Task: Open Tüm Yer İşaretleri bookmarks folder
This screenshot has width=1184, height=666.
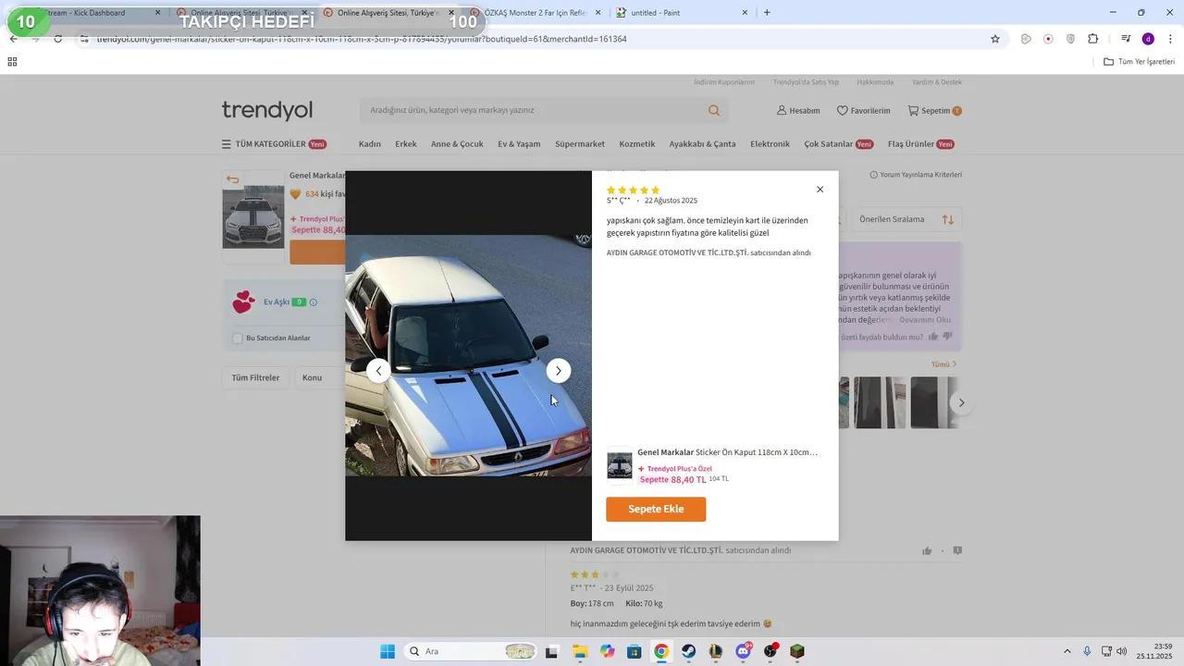Action: (x=1140, y=62)
